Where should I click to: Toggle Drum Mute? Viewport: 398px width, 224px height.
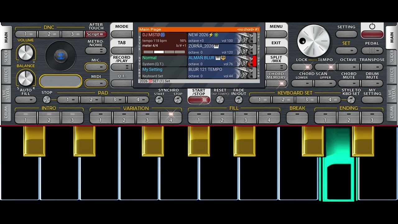(372, 83)
